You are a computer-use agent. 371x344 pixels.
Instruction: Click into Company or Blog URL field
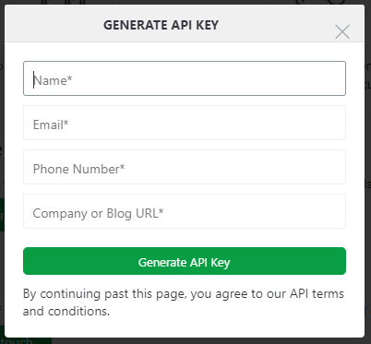click(185, 211)
